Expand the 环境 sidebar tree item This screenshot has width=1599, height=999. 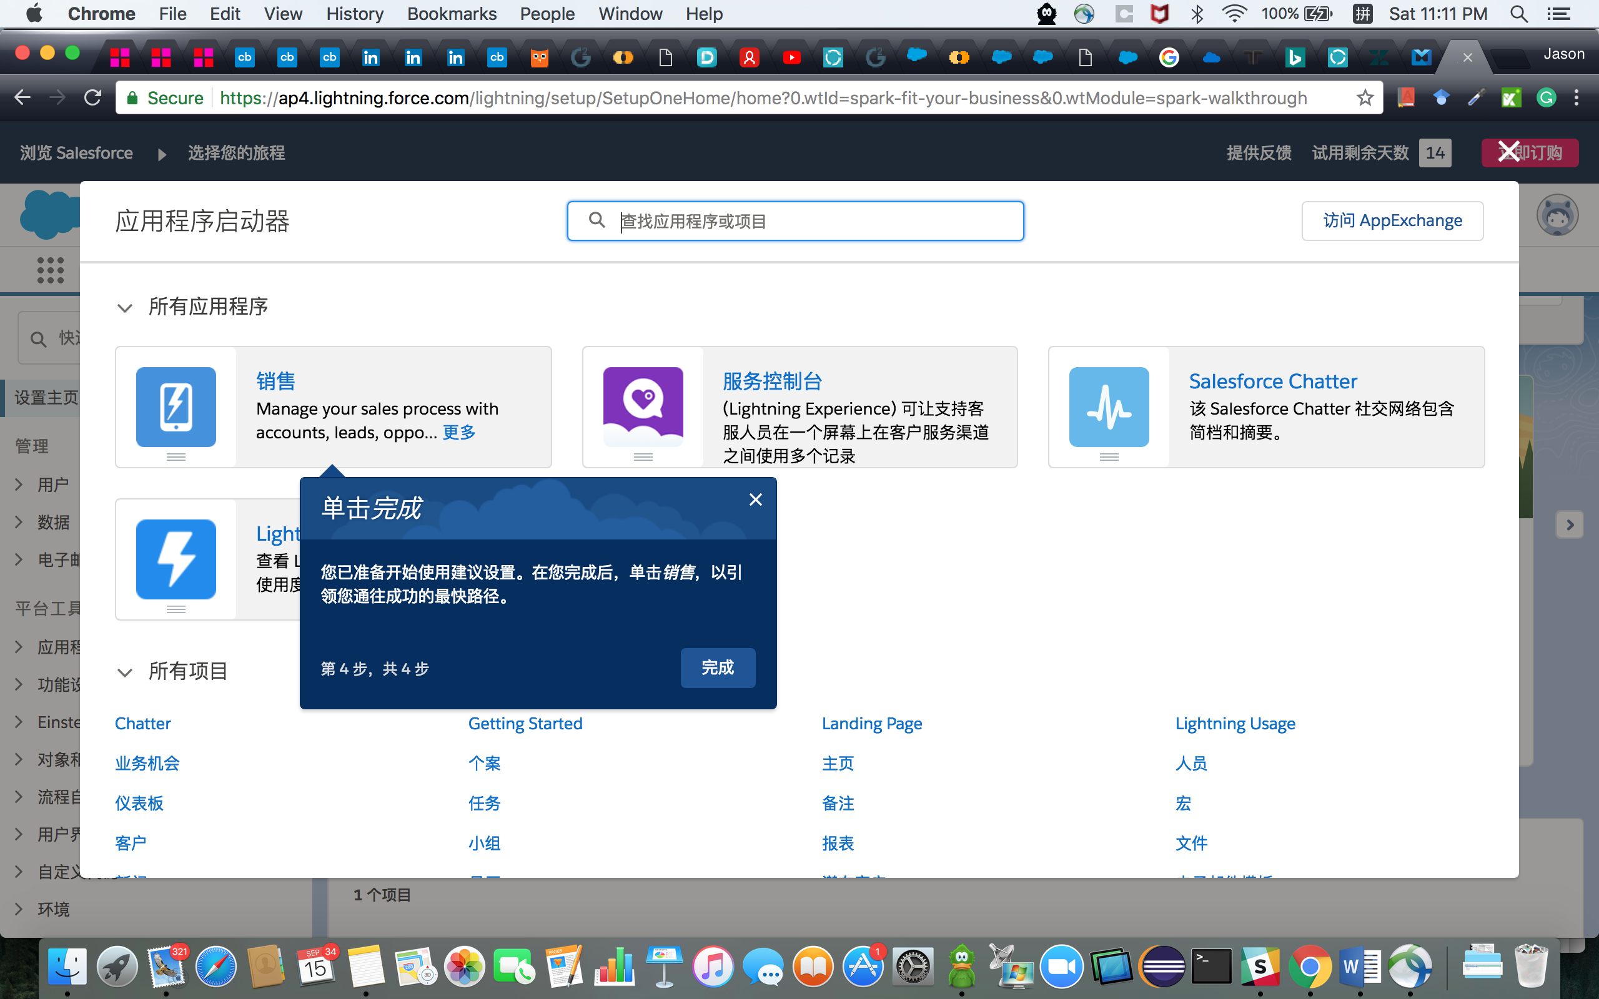pyautogui.click(x=19, y=909)
